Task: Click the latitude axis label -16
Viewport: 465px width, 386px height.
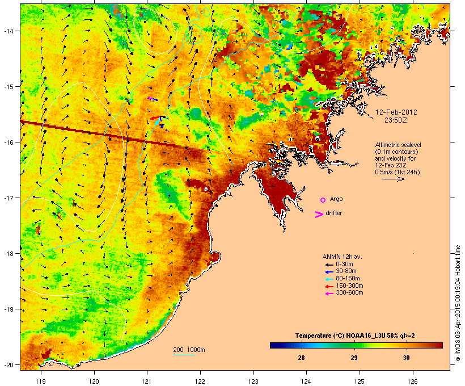Action: pyautogui.click(x=9, y=142)
